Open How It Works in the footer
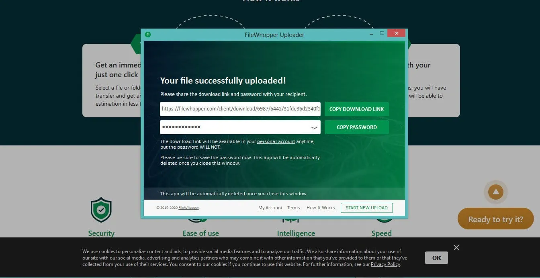Viewport: 540px width, 278px height. click(x=321, y=208)
